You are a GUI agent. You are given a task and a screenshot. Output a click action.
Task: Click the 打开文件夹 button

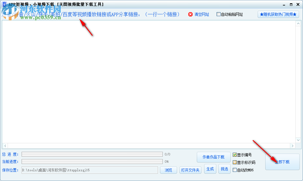[190, 170]
